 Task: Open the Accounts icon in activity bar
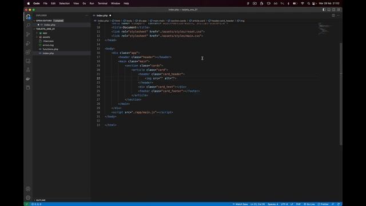pos(28,189)
